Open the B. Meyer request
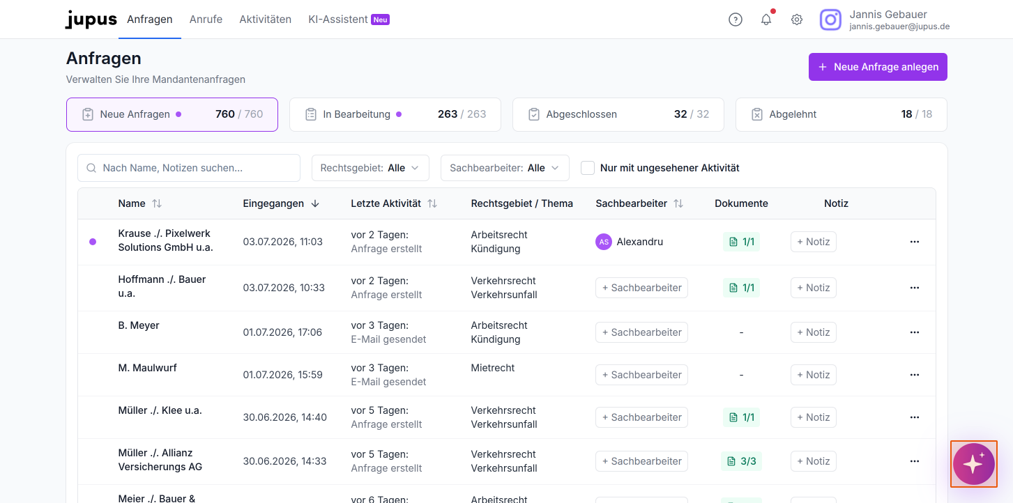 tap(139, 325)
